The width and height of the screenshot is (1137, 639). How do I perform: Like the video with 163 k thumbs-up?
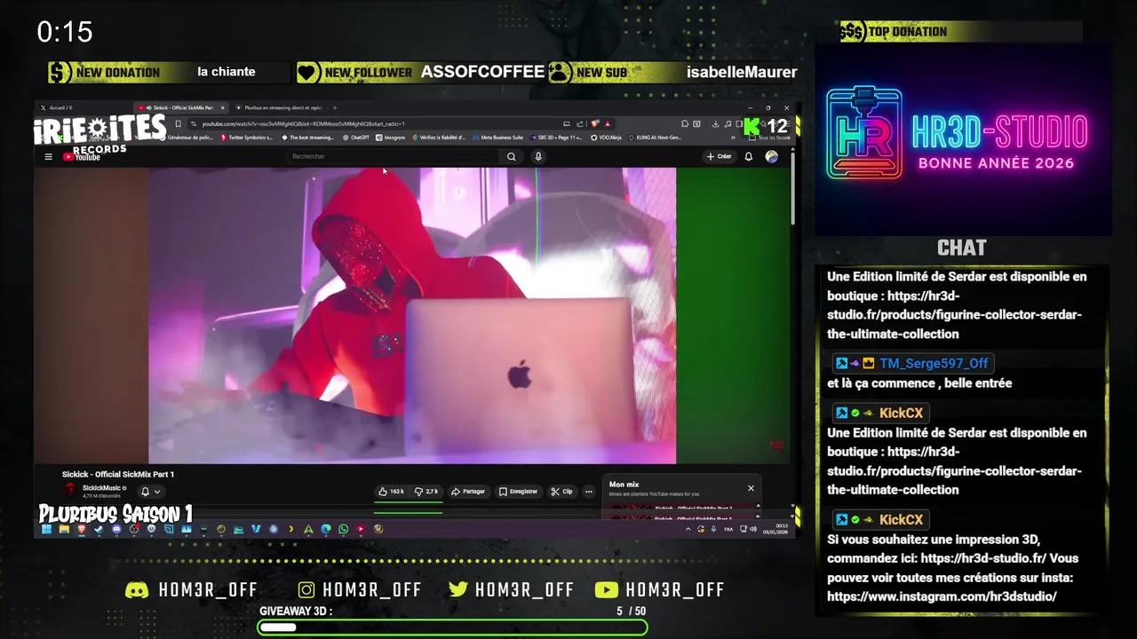tap(391, 491)
